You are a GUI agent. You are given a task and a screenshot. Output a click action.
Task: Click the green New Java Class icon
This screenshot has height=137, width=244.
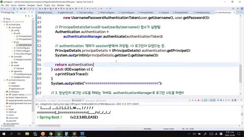pyautogui.click(x=70, y=8)
